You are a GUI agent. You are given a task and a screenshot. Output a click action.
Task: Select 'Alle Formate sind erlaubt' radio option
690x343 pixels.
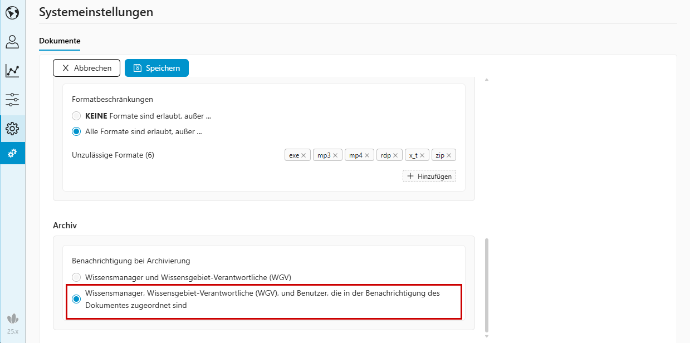click(76, 132)
